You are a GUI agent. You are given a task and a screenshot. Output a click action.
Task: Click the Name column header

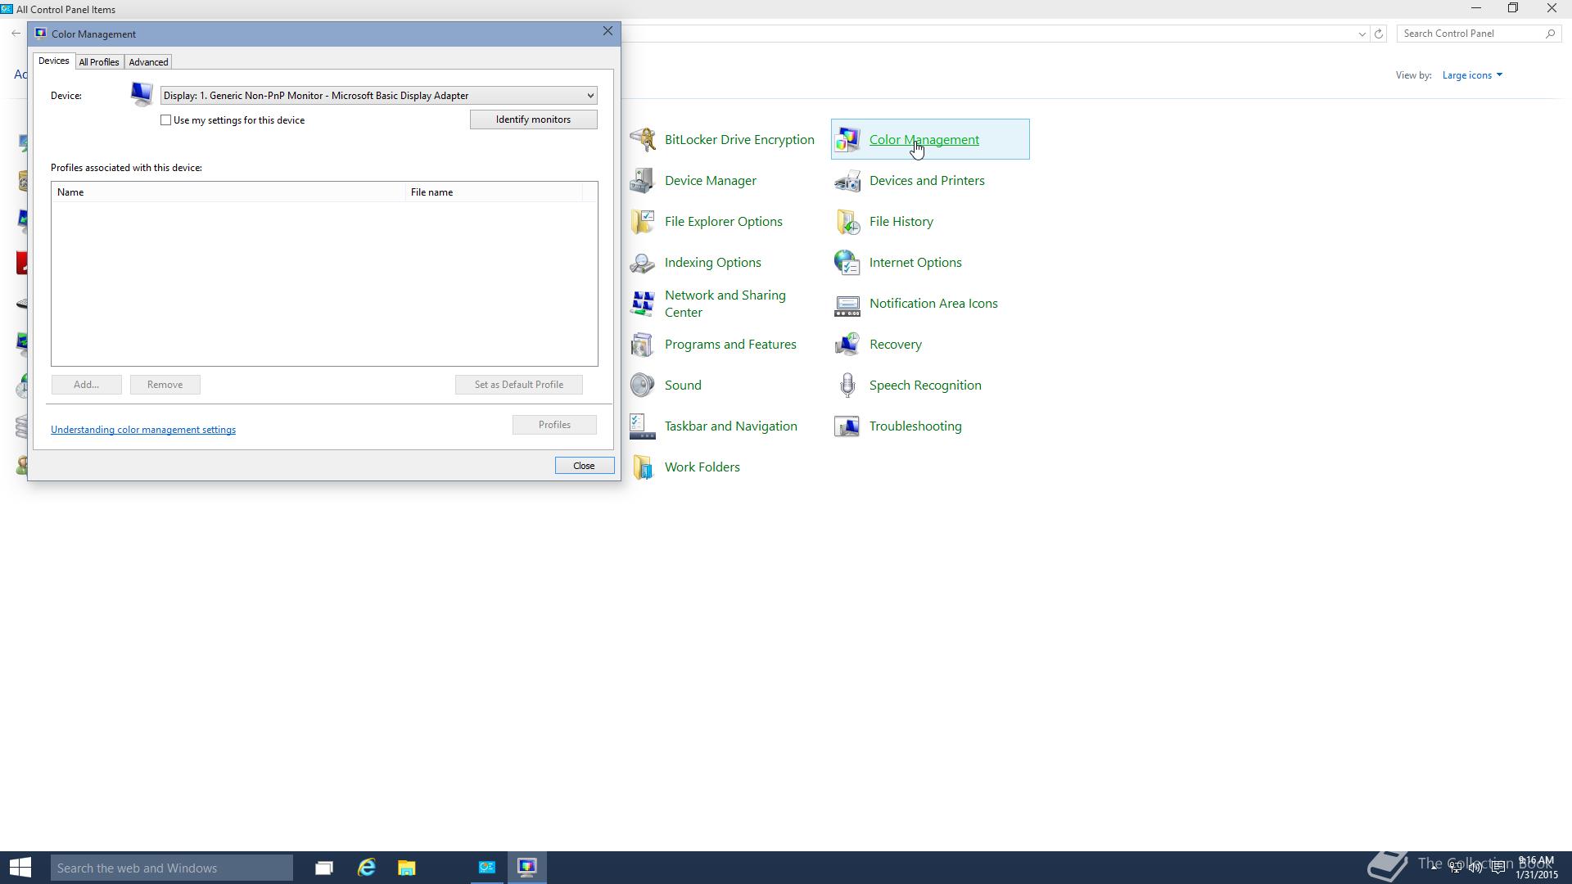(228, 192)
